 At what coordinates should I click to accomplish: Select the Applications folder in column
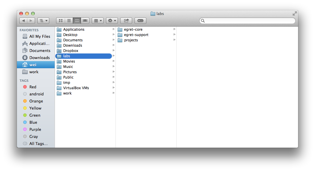83,29
